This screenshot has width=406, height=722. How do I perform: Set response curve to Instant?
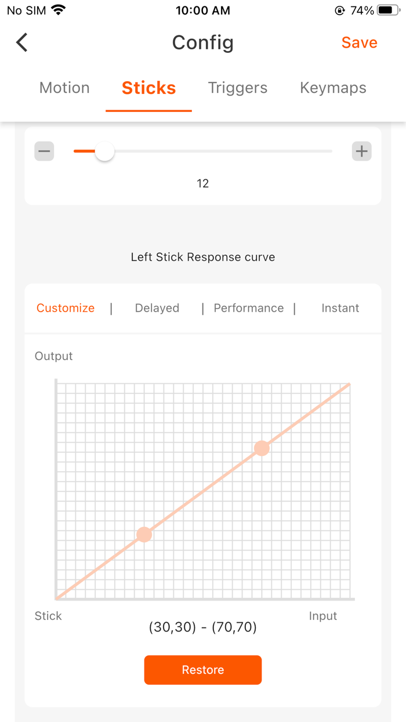(340, 308)
